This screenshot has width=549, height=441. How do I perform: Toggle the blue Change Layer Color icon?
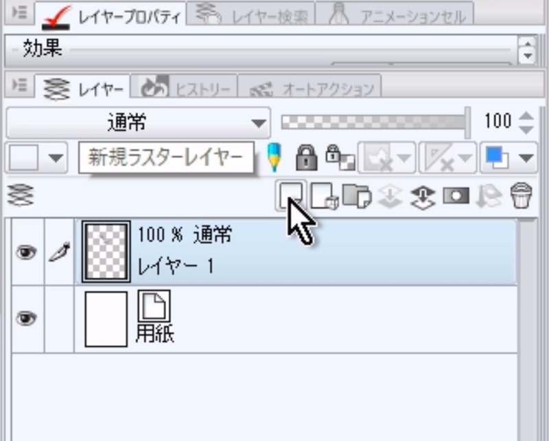click(497, 158)
